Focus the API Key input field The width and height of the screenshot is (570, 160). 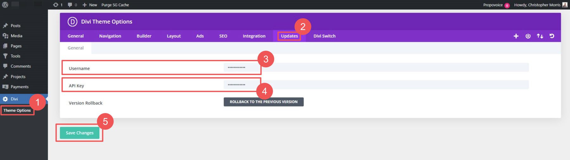pyautogui.click(x=376, y=85)
